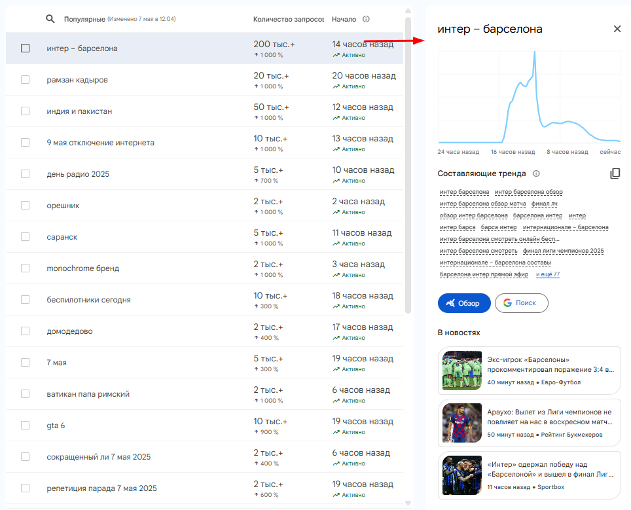This screenshot has height=510, width=631.
Task: Open the обзор интер барселона query
Action: (474, 216)
